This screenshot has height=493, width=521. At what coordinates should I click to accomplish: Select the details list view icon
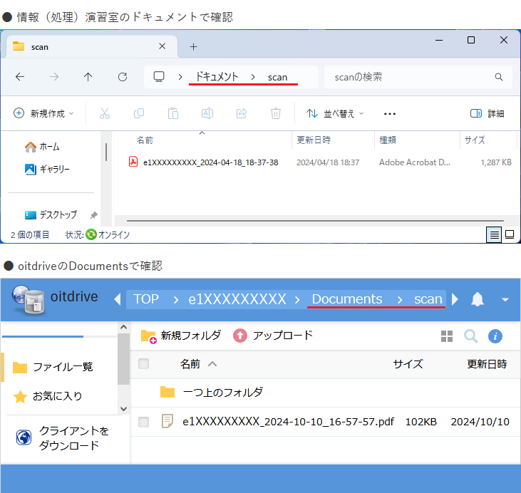coord(494,234)
